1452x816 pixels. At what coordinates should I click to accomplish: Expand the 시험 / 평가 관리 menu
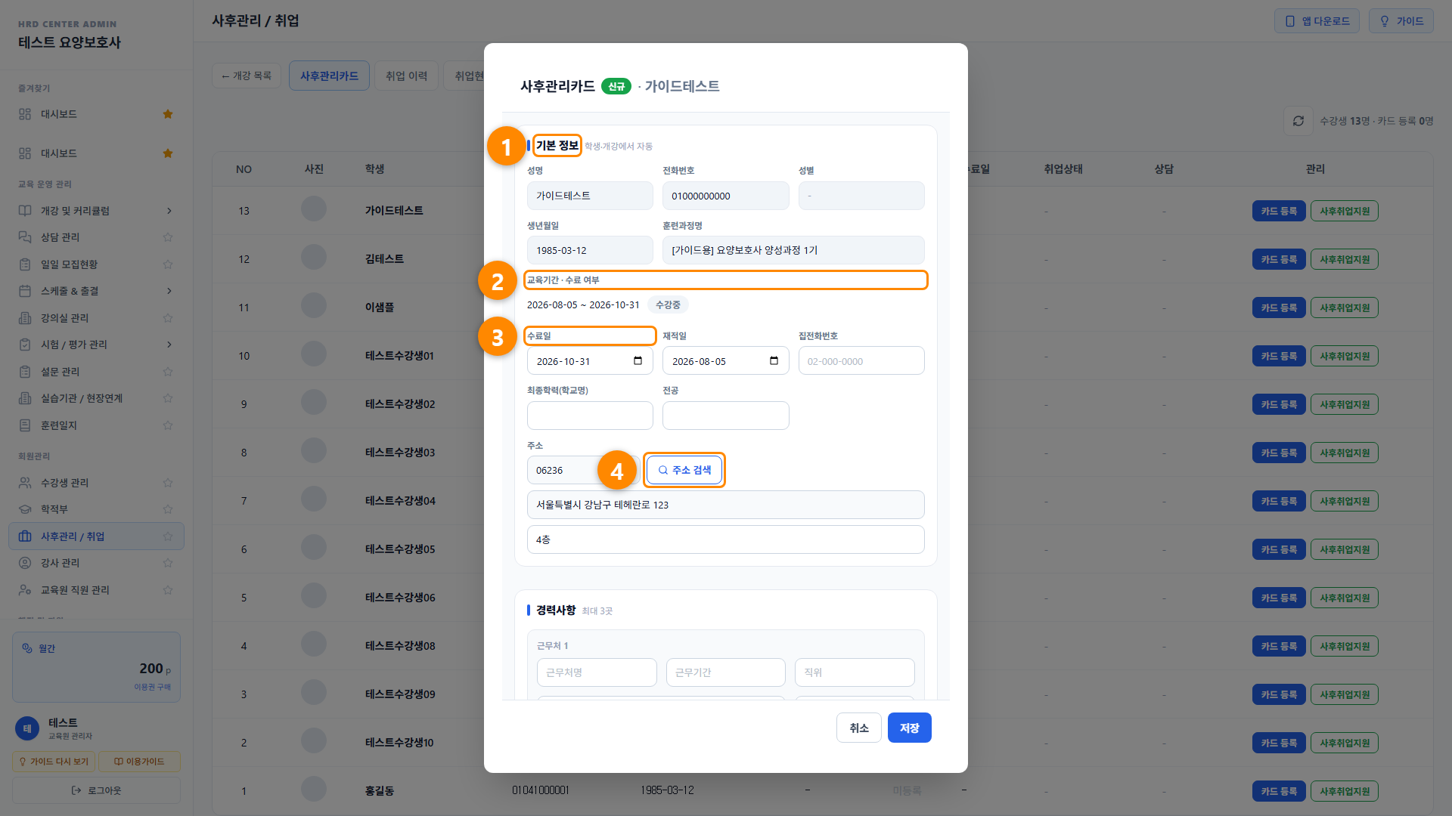coord(169,345)
